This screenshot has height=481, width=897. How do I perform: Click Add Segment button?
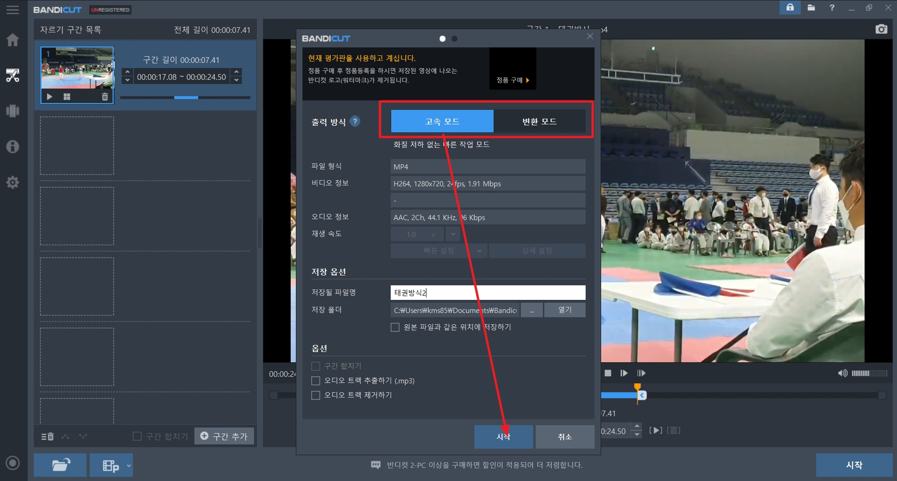click(x=224, y=436)
